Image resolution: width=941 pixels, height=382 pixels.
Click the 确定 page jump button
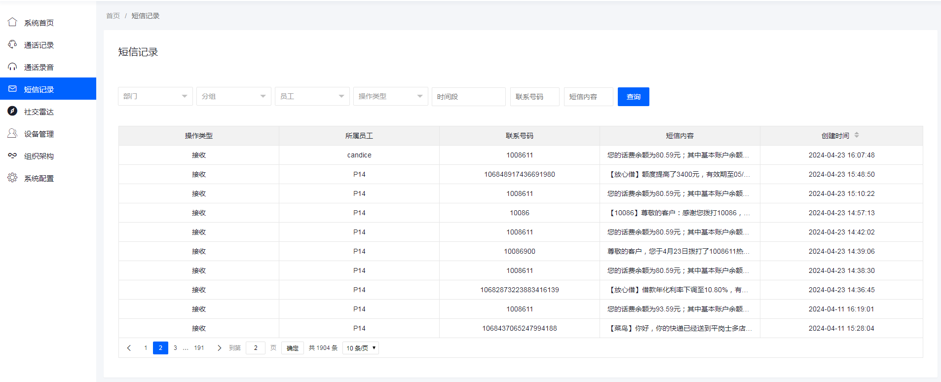pos(293,348)
